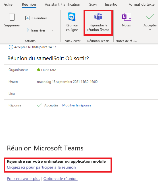Image resolution: width=158 pixels, height=193 pixels.
Task: Start TeamViewer Réunion en ligne
Action: pos(72,22)
